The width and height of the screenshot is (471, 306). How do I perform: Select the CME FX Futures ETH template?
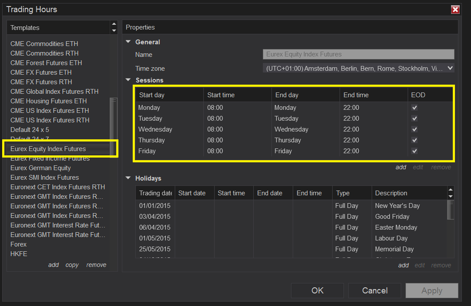tap(59, 72)
